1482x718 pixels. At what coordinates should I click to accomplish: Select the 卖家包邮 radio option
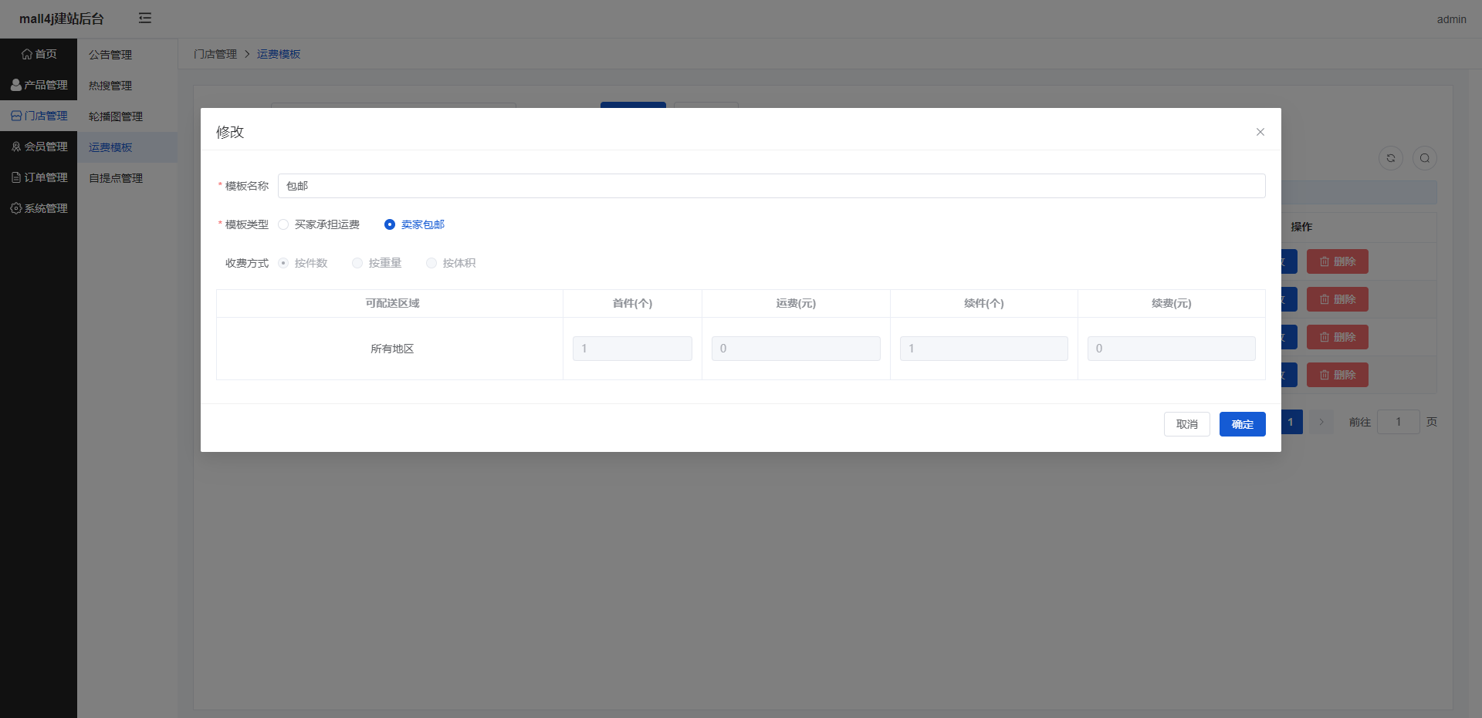point(390,224)
